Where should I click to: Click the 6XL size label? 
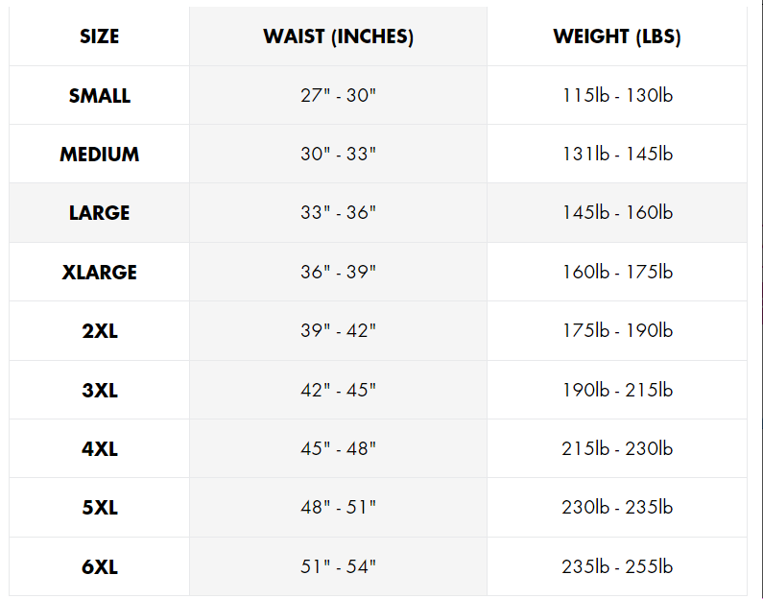(x=100, y=567)
